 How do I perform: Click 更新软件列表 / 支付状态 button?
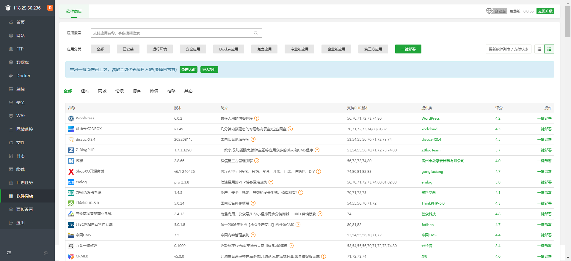pos(509,49)
